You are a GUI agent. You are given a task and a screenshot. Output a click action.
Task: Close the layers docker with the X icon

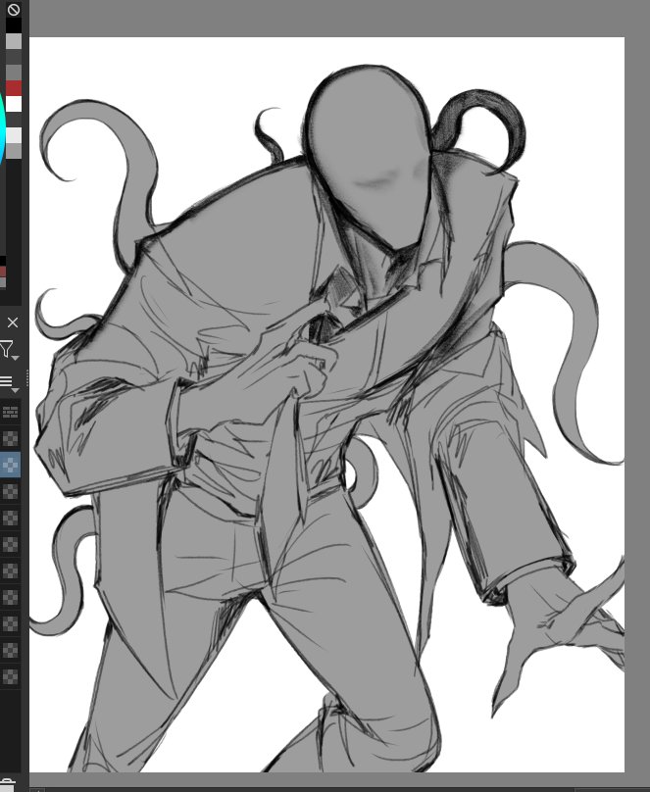[x=13, y=322]
